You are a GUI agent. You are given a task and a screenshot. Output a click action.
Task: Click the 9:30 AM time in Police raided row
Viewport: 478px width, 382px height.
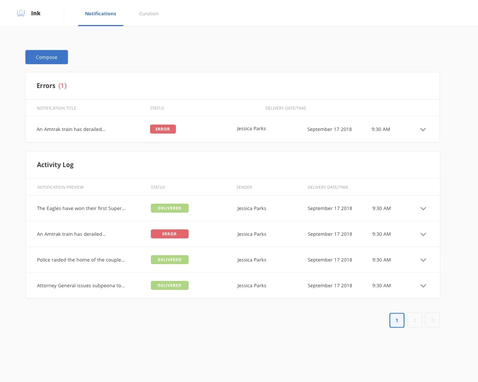tap(381, 260)
